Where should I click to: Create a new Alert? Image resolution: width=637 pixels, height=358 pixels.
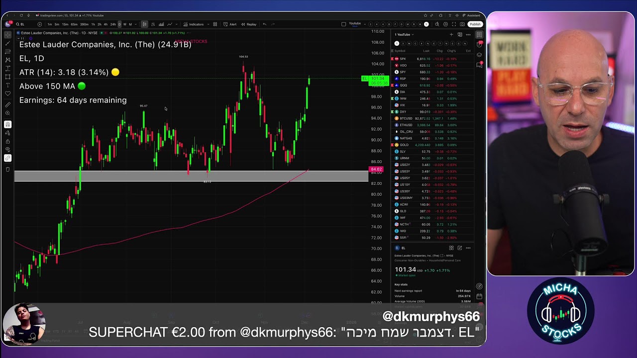pos(230,24)
